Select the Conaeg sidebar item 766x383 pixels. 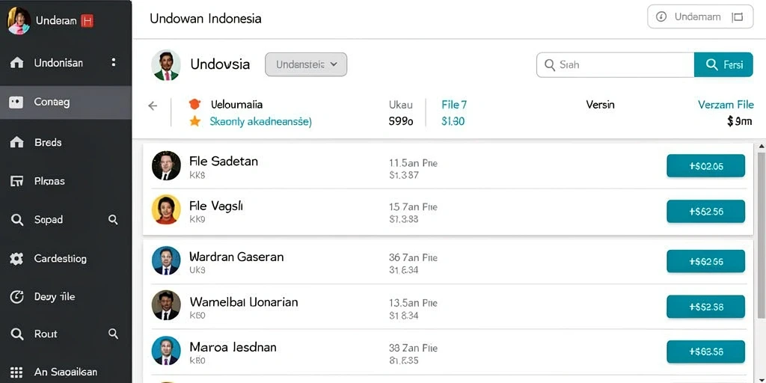pos(66,102)
